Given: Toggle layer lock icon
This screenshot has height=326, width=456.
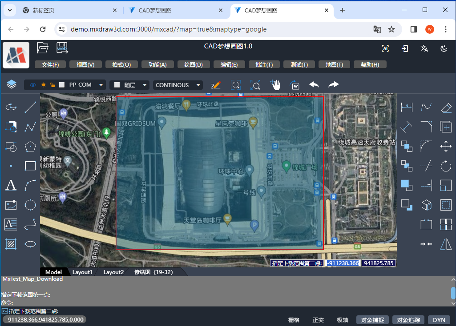Looking at the screenshot, I should (52, 85).
